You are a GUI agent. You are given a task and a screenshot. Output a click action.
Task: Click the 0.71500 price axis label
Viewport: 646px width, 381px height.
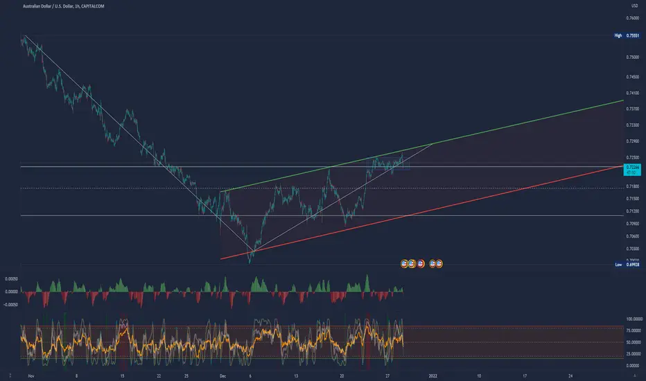coord(632,199)
